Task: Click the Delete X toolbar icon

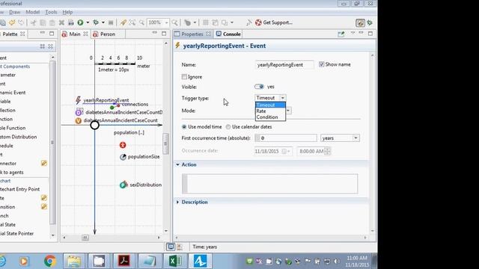Action: point(61,22)
